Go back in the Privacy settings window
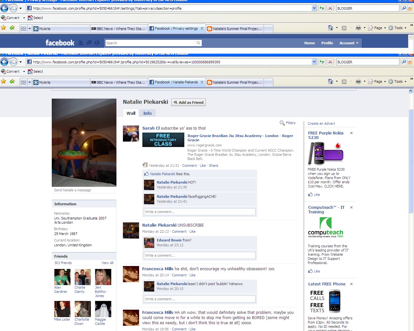The height and width of the screenshot is (331, 414). click(x=5, y=8)
